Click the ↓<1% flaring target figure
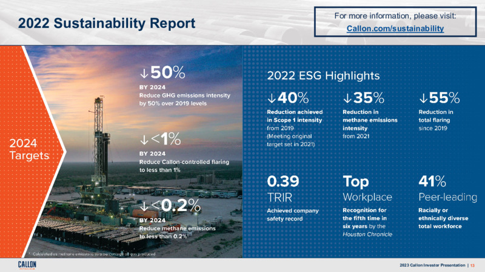485x272 pixels. pos(161,139)
